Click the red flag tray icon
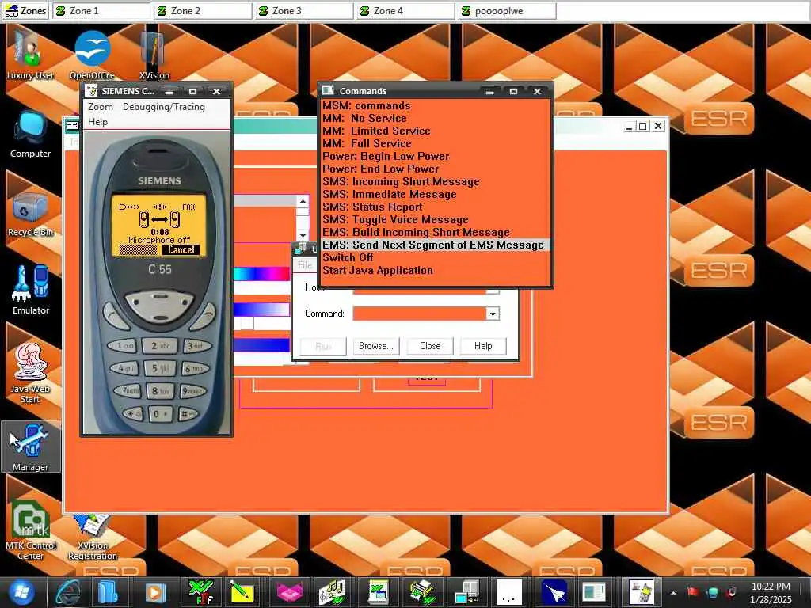The image size is (811, 608). point(692,592)
